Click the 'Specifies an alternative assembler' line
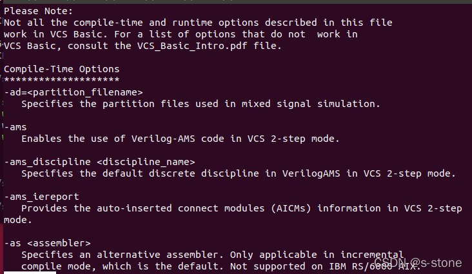472x274 pixels. tap(213, 255)
